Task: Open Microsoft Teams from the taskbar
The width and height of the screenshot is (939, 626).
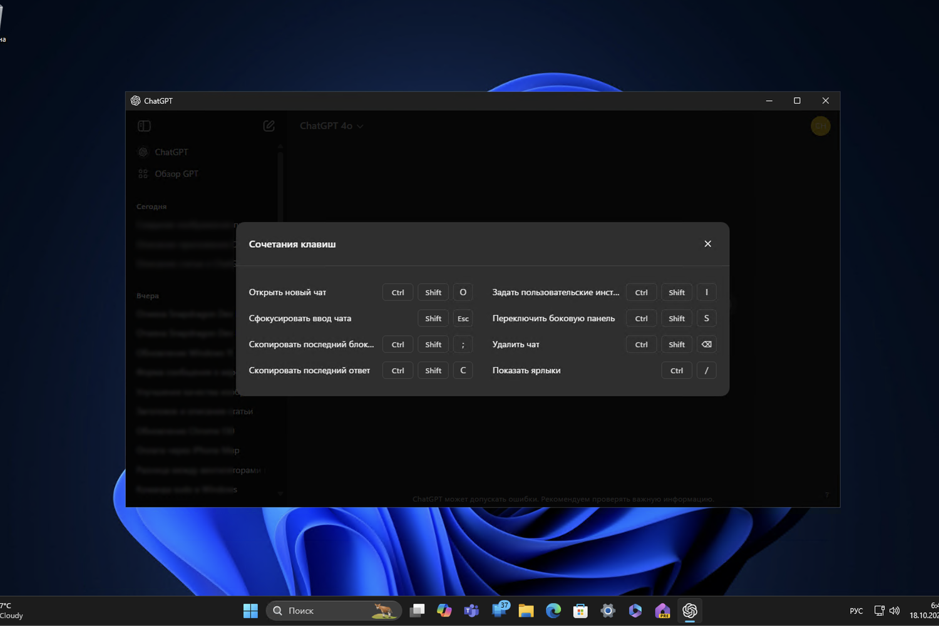Action: (471, 610)
